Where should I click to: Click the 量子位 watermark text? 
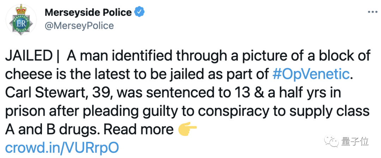pyautogui.click(x=355, y=142)
